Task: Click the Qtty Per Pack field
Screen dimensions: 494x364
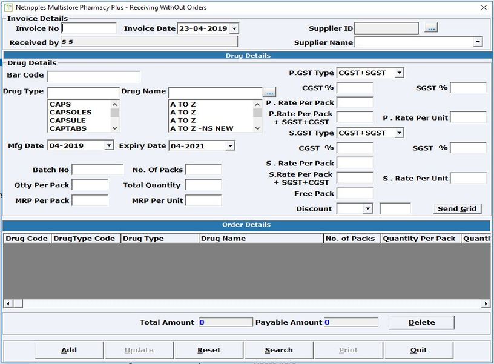Action: coord(90,185)
